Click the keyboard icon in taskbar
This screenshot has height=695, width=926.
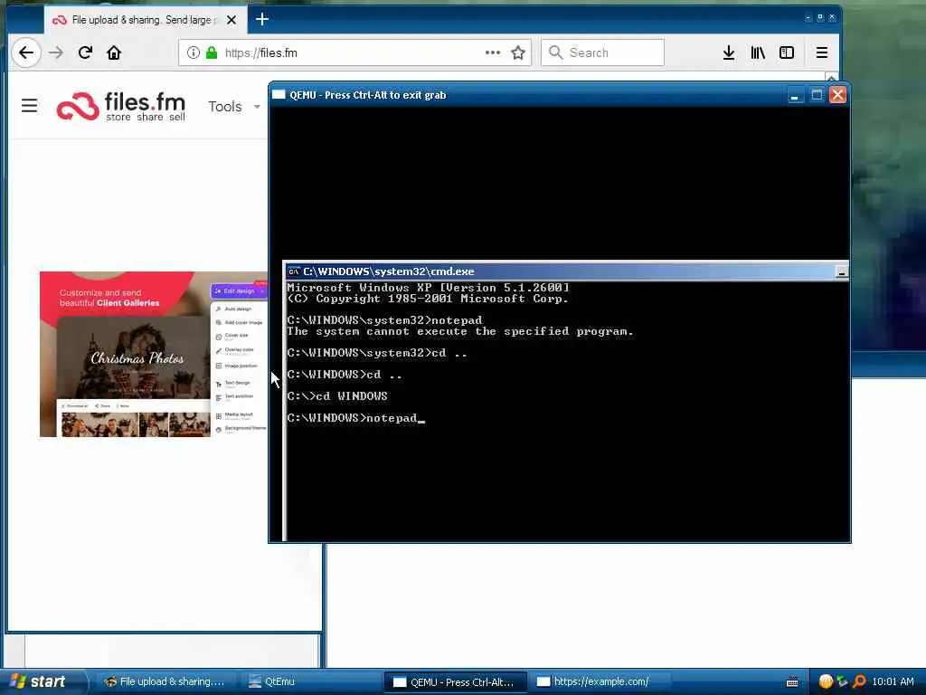point(792,682)
